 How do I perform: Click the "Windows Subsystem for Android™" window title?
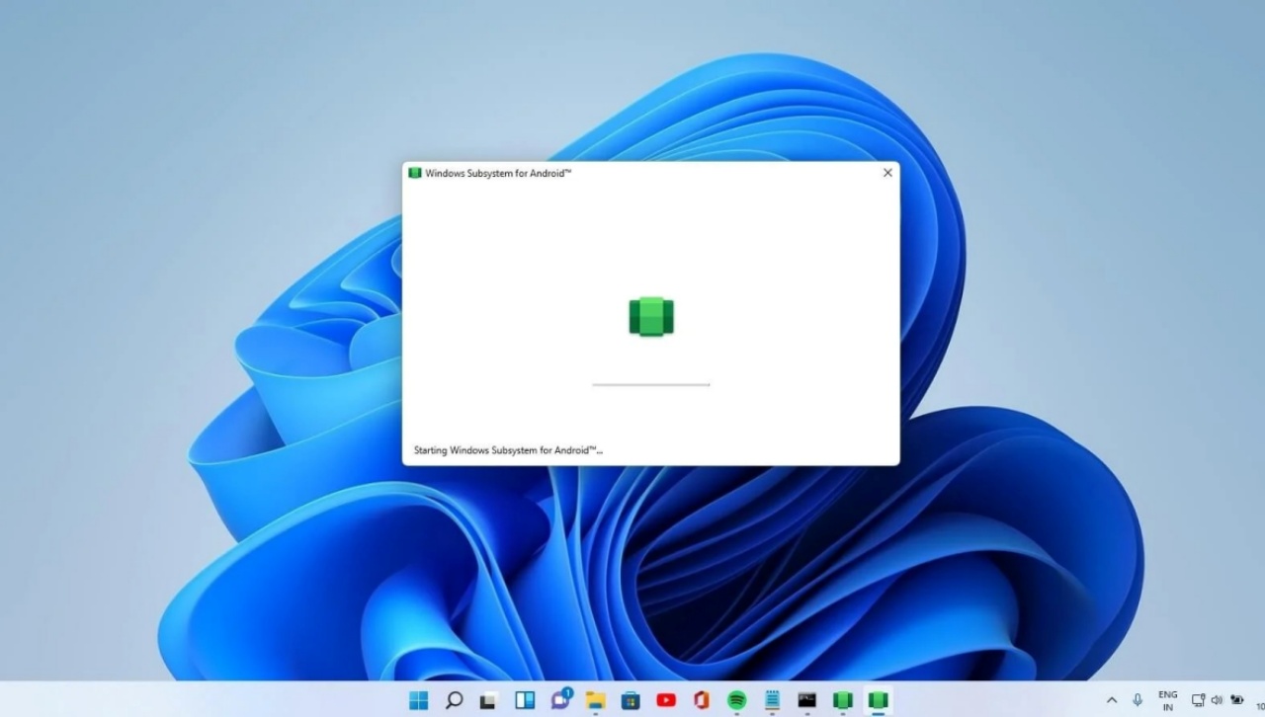pyautogui.click(x=498, y=173)
